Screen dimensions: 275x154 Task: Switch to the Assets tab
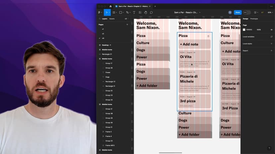tap(112, 19)
